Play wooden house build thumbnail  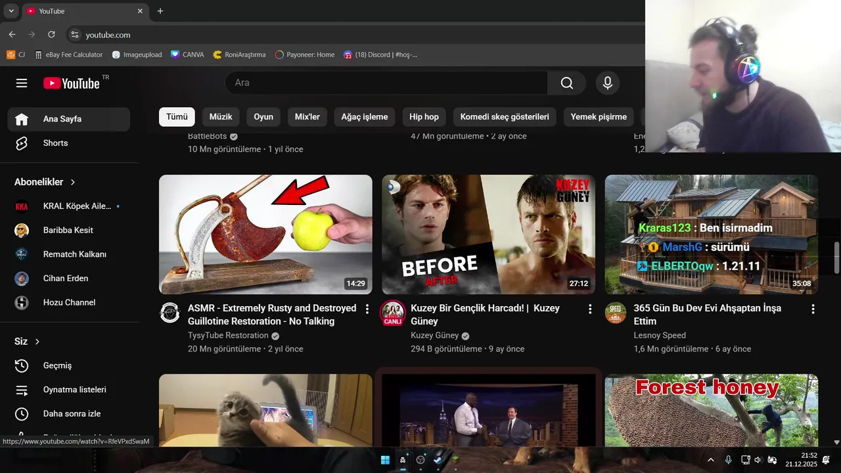coord(712,235)
